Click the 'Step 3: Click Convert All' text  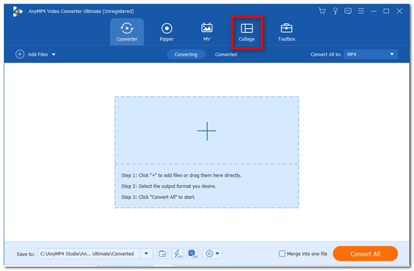pyautogui.click(x=158, y=197)
